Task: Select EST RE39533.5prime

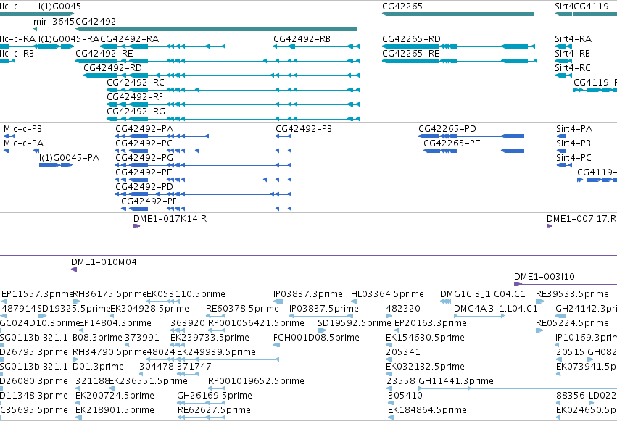Action: click(540, 301)
